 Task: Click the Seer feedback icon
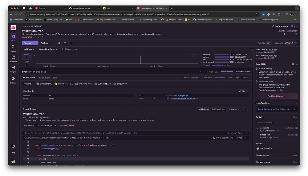pos(293,64)
